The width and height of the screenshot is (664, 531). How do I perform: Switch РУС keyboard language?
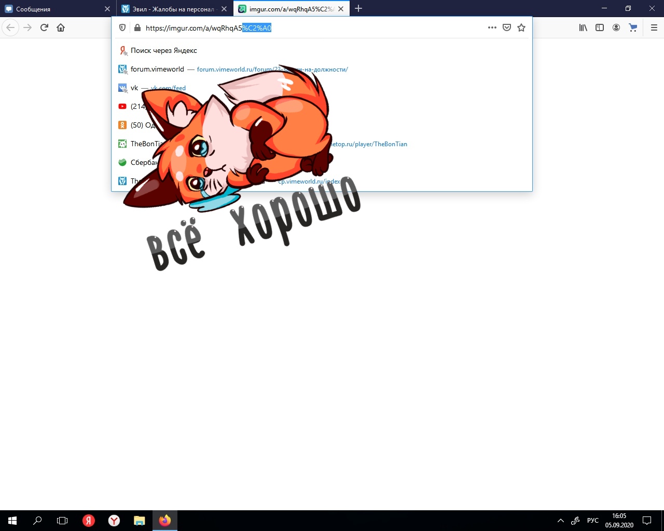pos(592,521)
